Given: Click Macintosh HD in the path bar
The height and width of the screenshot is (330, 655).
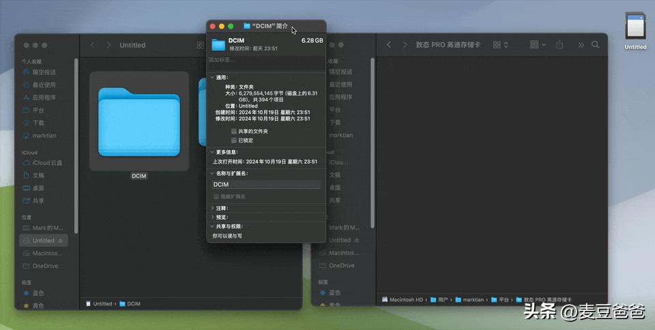Looking at the screenshot, I should 403,299.
